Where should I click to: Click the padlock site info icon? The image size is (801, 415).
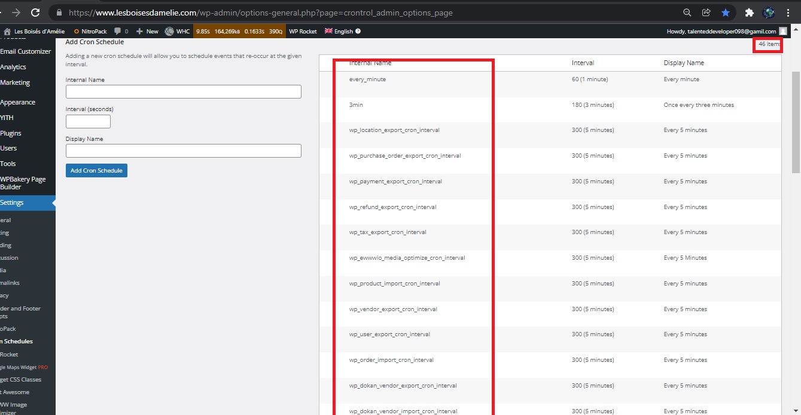(x=59, y=13)
